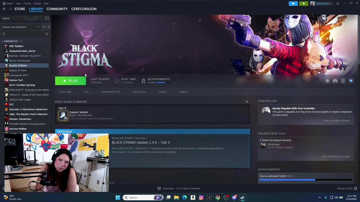This screenshot has height=202, width=360.
Task: Dismiss the Post-Game Summary with X
Action: [247, 102]
